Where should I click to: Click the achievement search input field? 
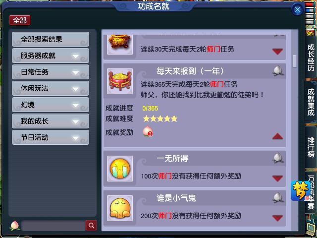pos(53,226)
